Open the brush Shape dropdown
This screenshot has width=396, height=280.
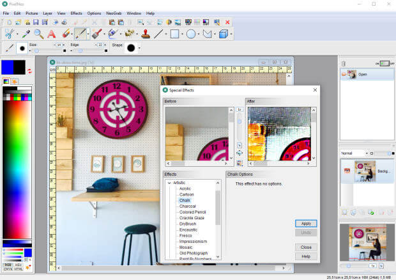point(139,48)
